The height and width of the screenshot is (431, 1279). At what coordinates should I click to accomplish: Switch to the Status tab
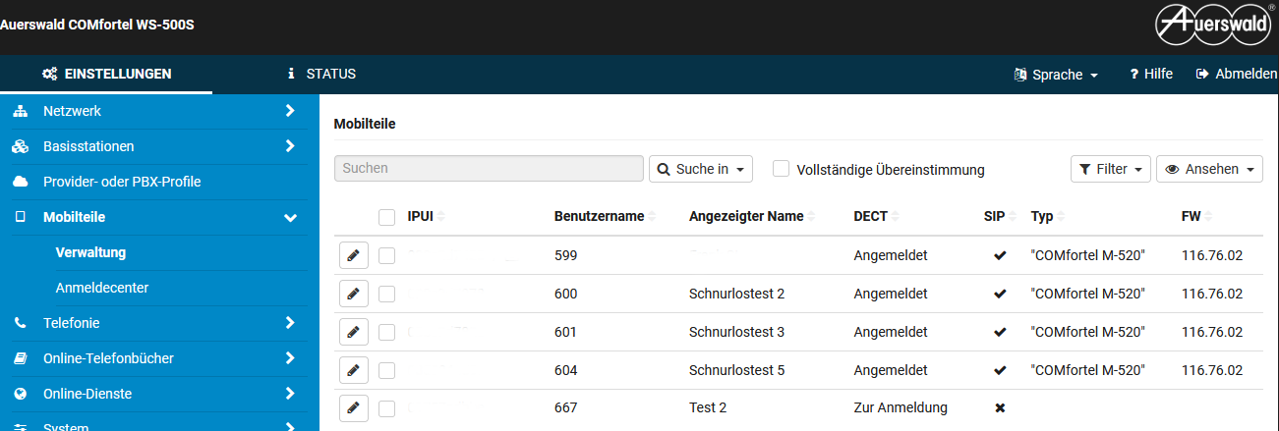tap(320, 74)
